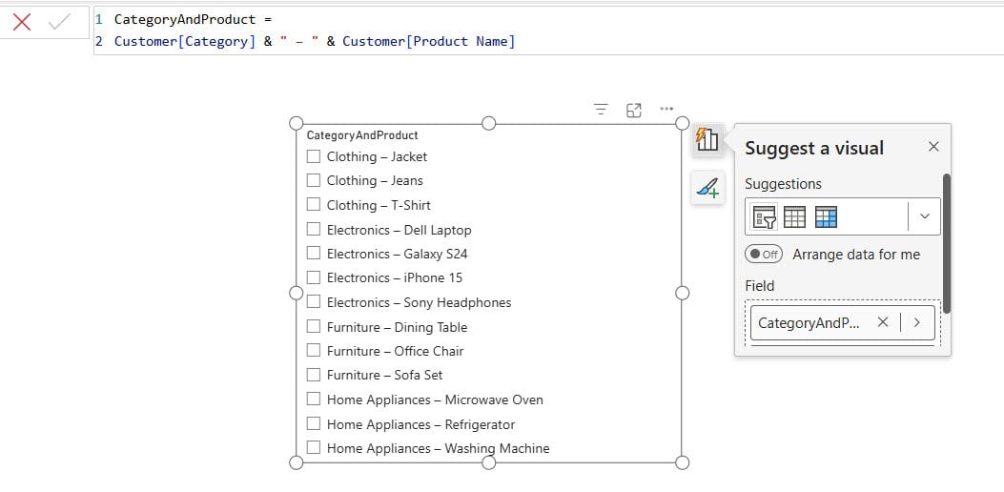Click the format paintbrush icon beside the slicer
Screen dimensions: 1004x492
pyautogui.click(x=707, y=188)
